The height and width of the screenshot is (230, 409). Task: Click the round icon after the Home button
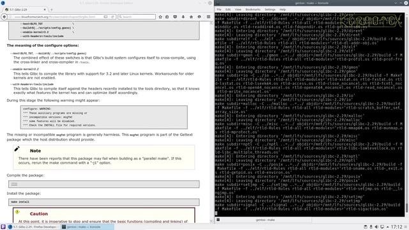[199, 17]
